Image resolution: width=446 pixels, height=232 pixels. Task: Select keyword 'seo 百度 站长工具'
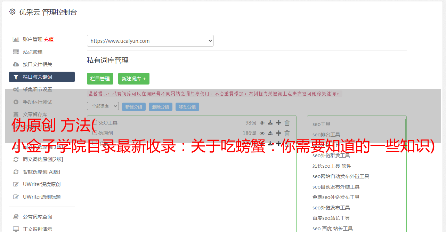[x=333, y=229]
